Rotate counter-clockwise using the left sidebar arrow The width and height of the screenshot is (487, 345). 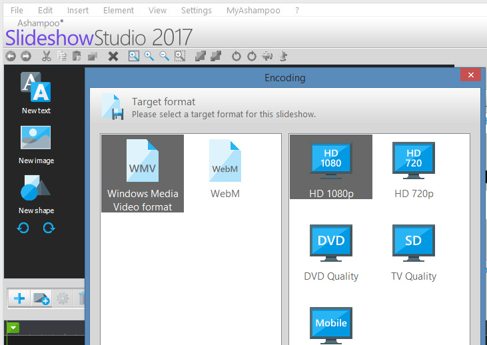click(23, 228)
